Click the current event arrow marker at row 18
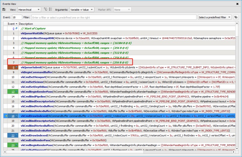 click(x=6, y=116)
